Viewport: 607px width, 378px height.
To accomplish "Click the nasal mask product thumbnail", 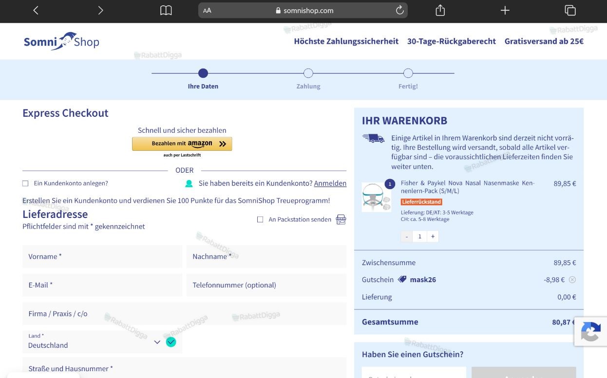I will point(376,197).
